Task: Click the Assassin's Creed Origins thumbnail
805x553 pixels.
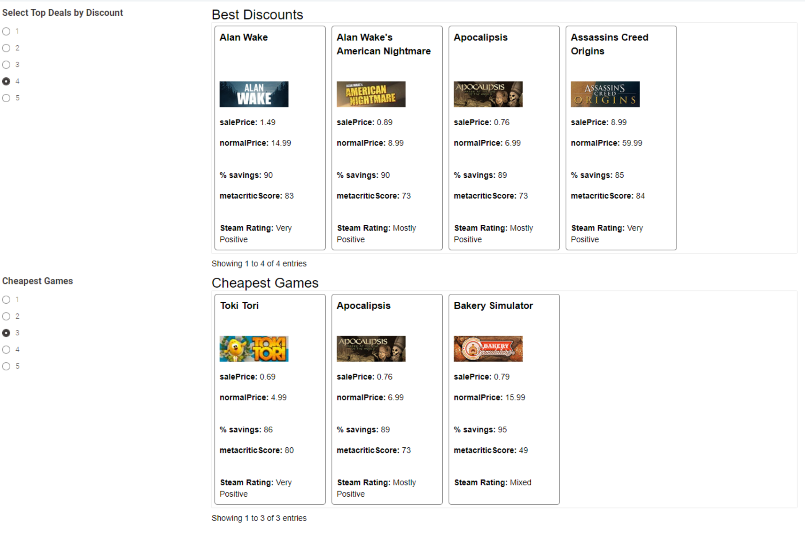Action: click(x=605, y=94)
